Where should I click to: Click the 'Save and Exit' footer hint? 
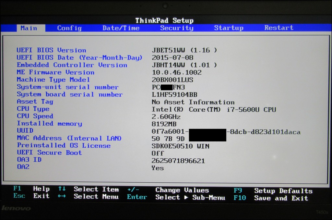coord(281,198)
